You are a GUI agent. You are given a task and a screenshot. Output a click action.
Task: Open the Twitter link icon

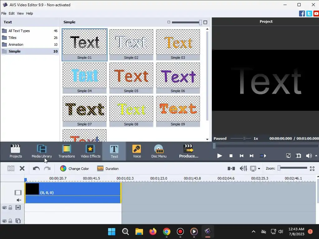pyautogui.click(x=309, y=14)
